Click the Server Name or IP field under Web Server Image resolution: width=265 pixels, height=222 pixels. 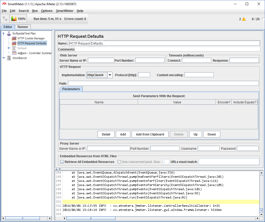coord(101,60)
